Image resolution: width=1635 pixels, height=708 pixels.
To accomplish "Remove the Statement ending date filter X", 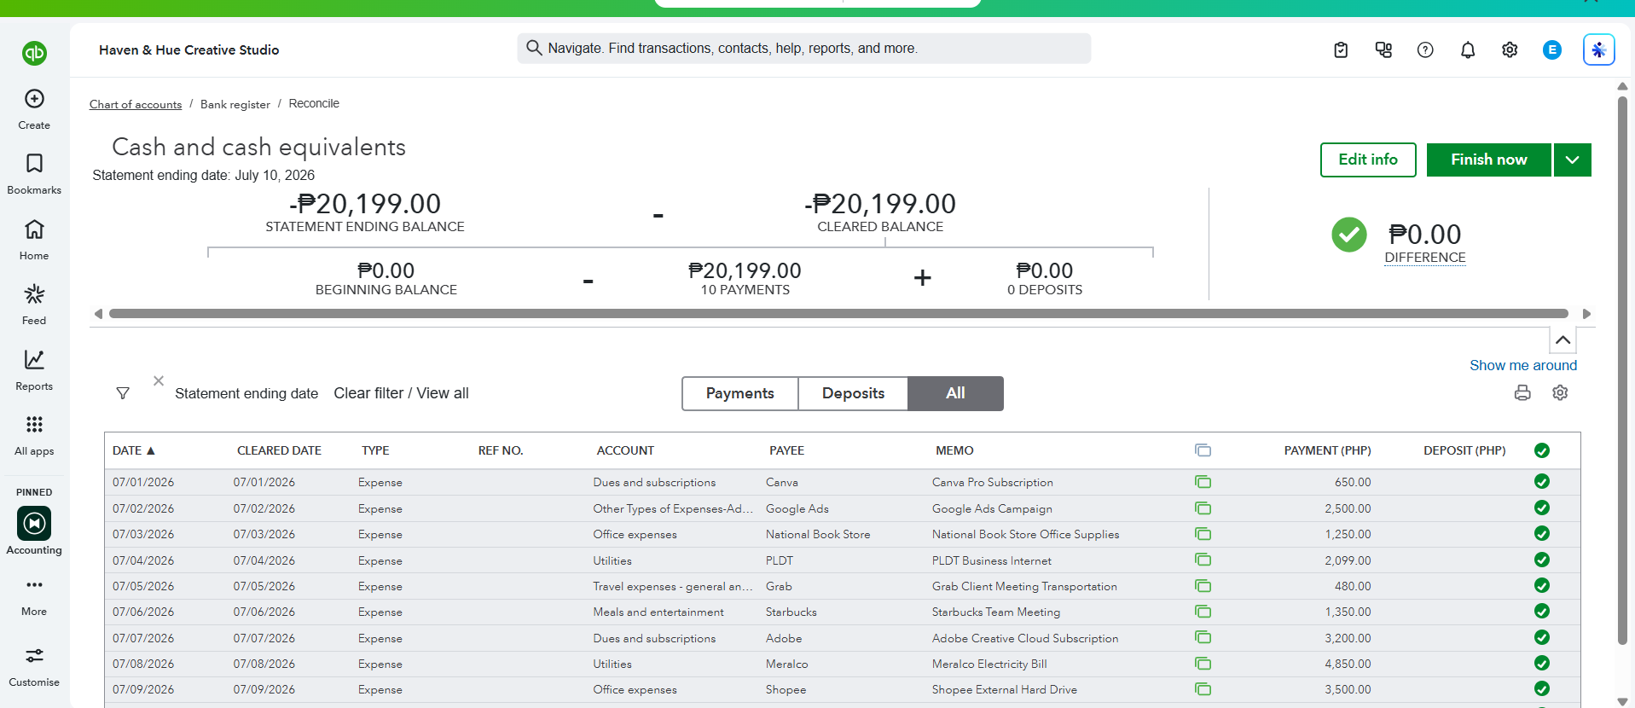I will tap(159, 380).
